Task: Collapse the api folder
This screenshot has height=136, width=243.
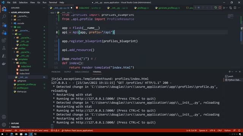Action: point(20,34)
